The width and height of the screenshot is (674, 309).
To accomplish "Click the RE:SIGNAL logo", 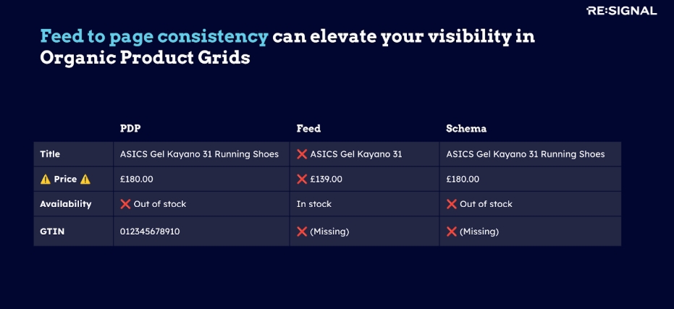I will coord(621,11).
